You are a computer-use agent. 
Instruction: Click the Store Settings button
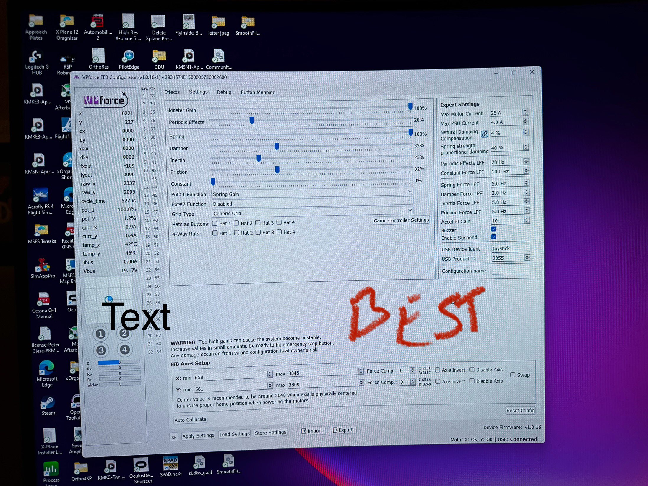pos(270,433)
